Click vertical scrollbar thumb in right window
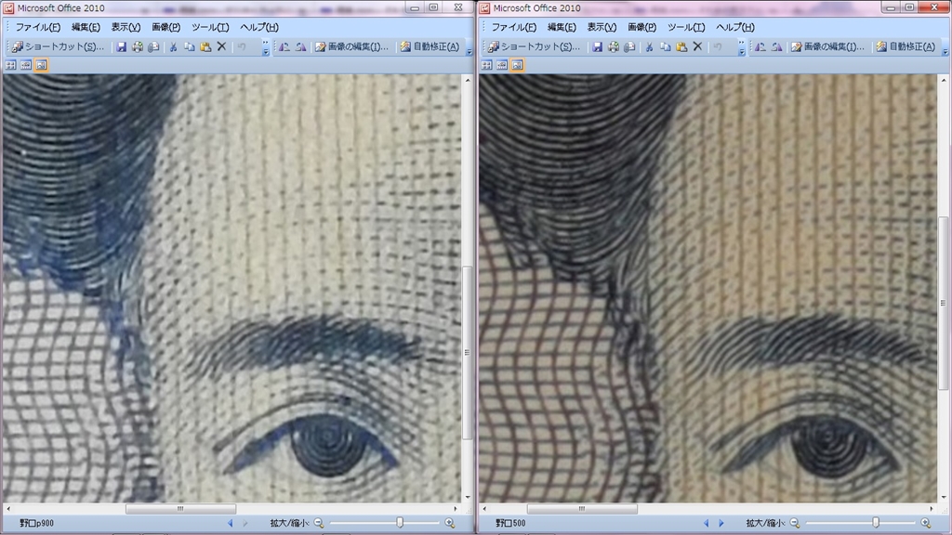Screen dimensions: 952x535 point(943,304)
